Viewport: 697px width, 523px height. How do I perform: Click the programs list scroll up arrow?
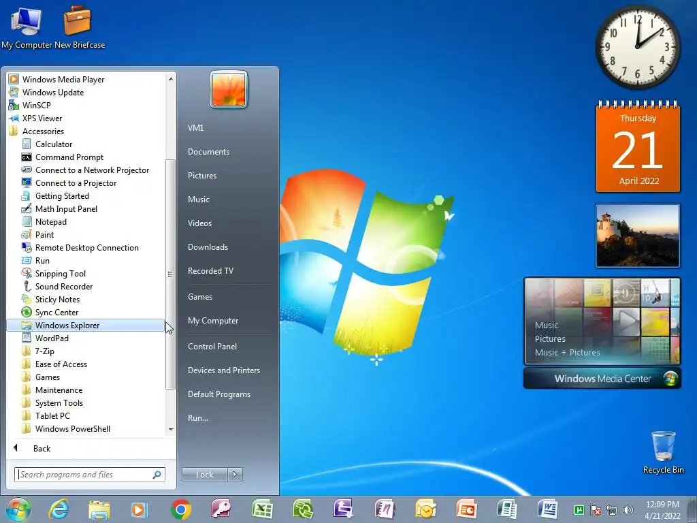[x=171, y=79]
